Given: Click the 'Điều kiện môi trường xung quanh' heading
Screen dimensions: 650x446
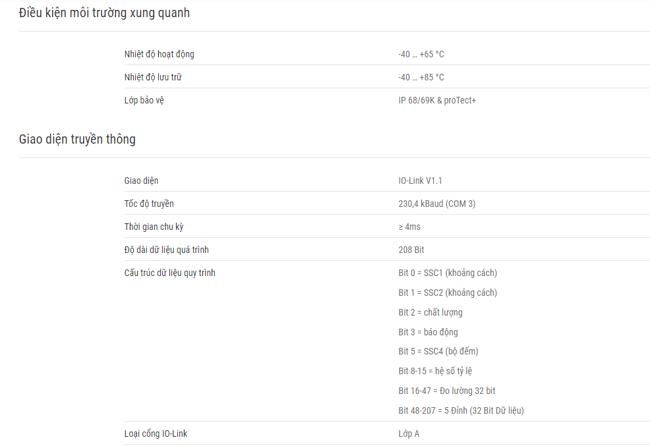Looking at the screenshot, I should (104, 13).
